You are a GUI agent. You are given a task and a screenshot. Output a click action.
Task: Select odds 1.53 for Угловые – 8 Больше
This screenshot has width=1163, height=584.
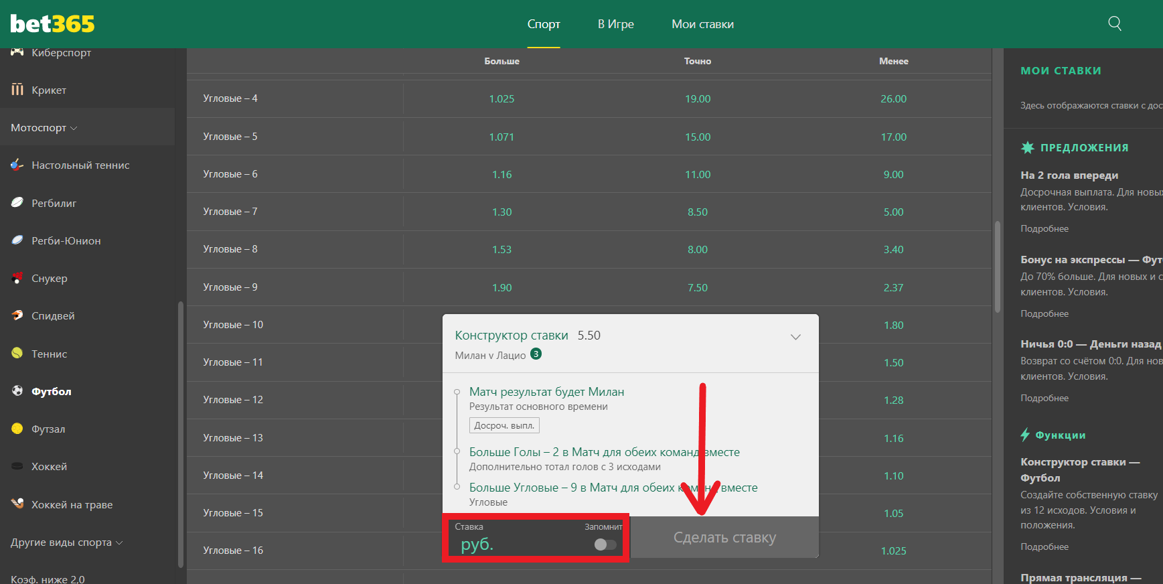coord(501,249)
